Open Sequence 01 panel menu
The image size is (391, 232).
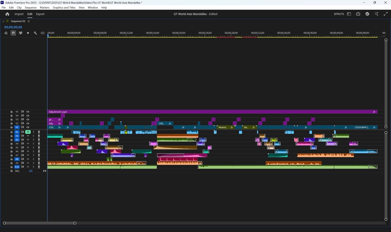pyautogui.click(x=29, y=21)
